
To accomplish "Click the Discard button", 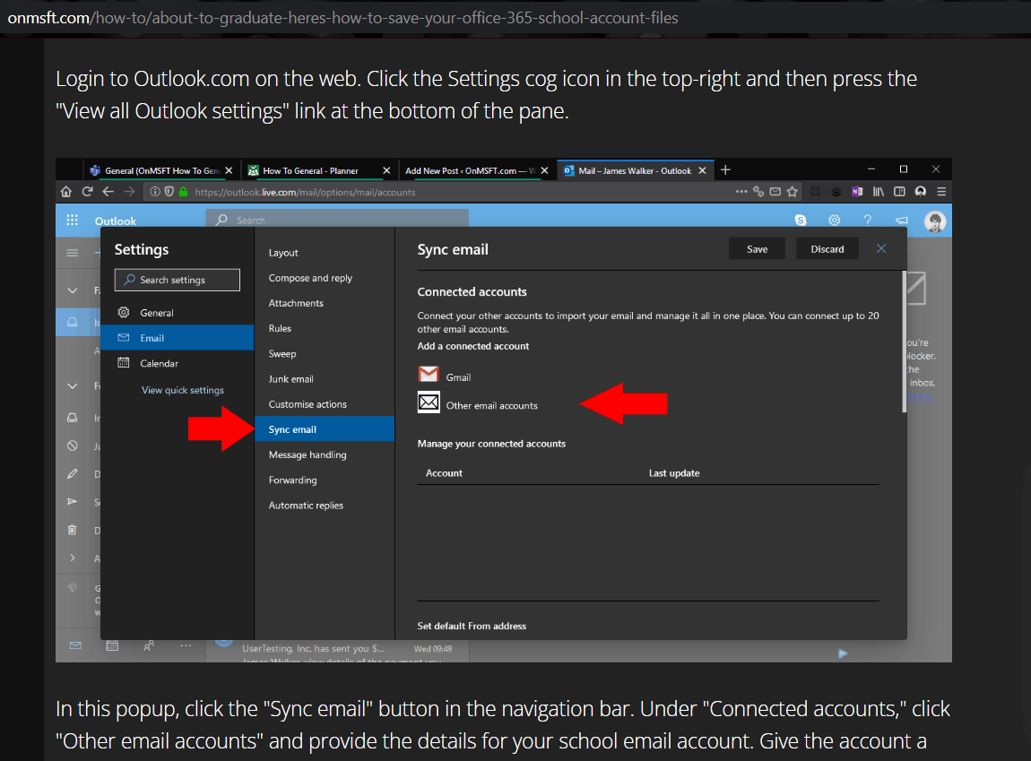I will click(x=827, y=249).
